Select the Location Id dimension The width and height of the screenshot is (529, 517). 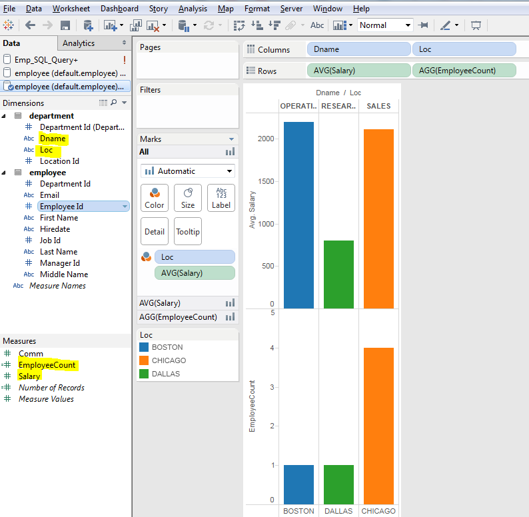59,161
